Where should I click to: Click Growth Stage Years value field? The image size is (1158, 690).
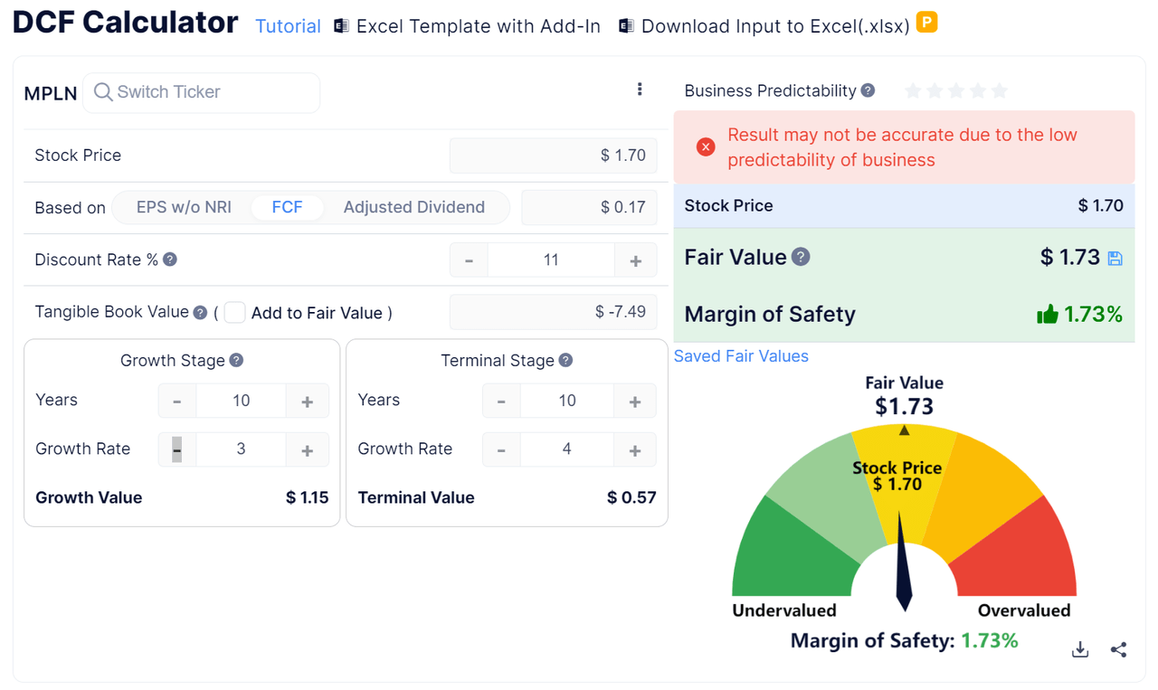coord(241,401)
